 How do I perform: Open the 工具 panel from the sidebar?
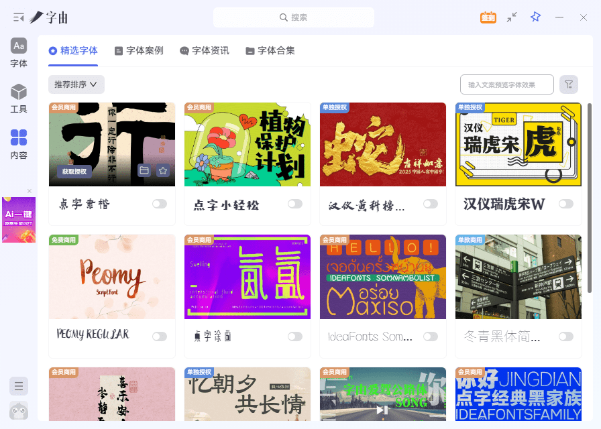click(x=18, y=99)
